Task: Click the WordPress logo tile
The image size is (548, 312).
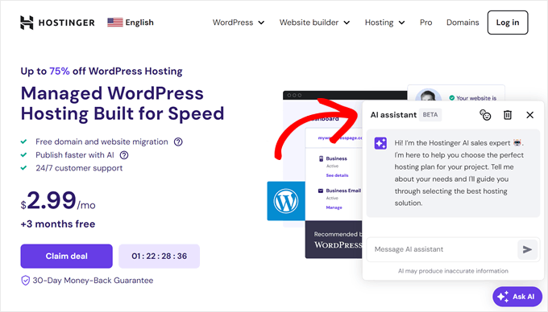Action: [286, 201]
